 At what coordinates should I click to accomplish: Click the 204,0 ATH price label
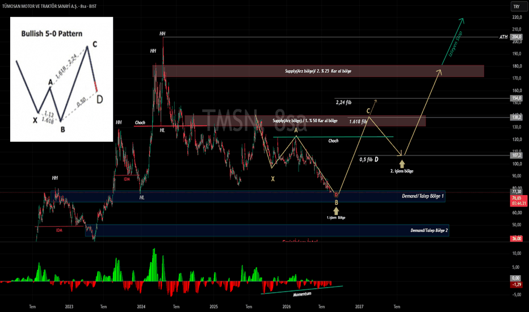517,37
